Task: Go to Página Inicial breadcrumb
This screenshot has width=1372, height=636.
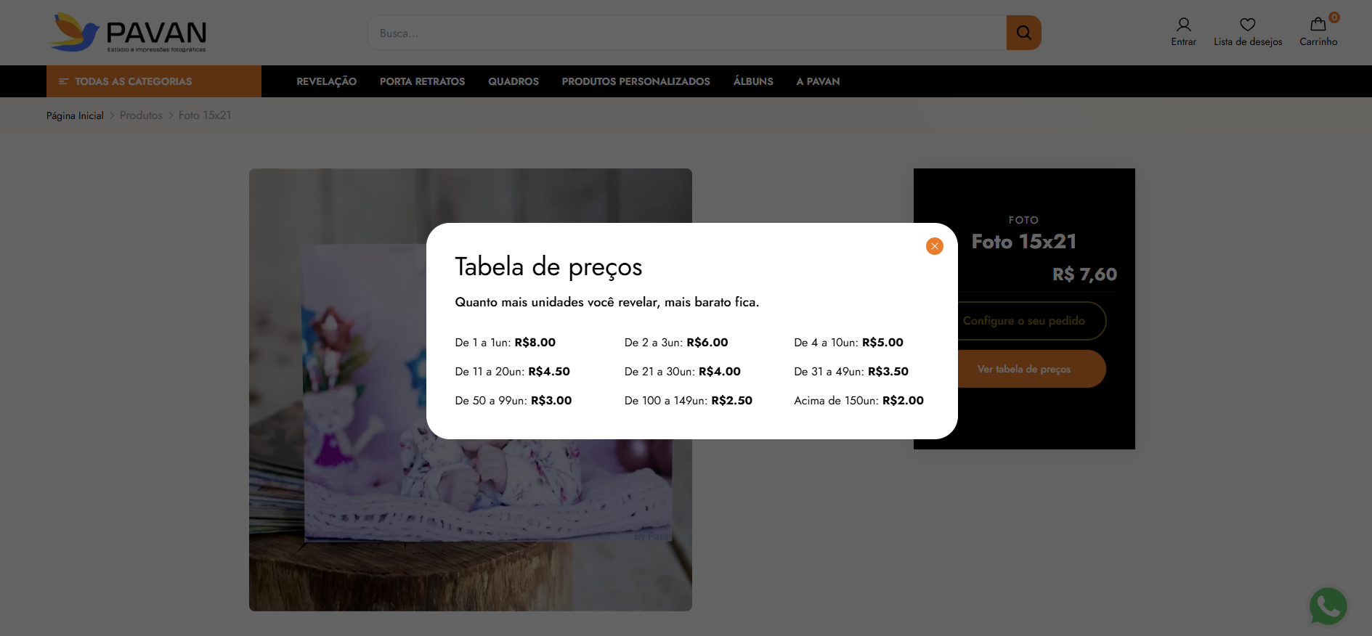Action: click(x=75, y=115)
